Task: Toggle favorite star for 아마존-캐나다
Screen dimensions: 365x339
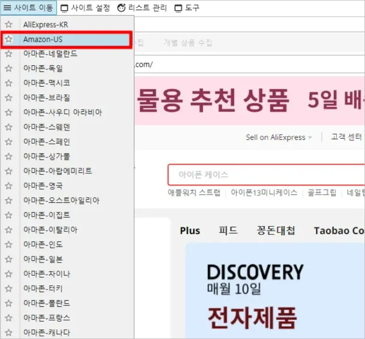Action: [9, 332]
